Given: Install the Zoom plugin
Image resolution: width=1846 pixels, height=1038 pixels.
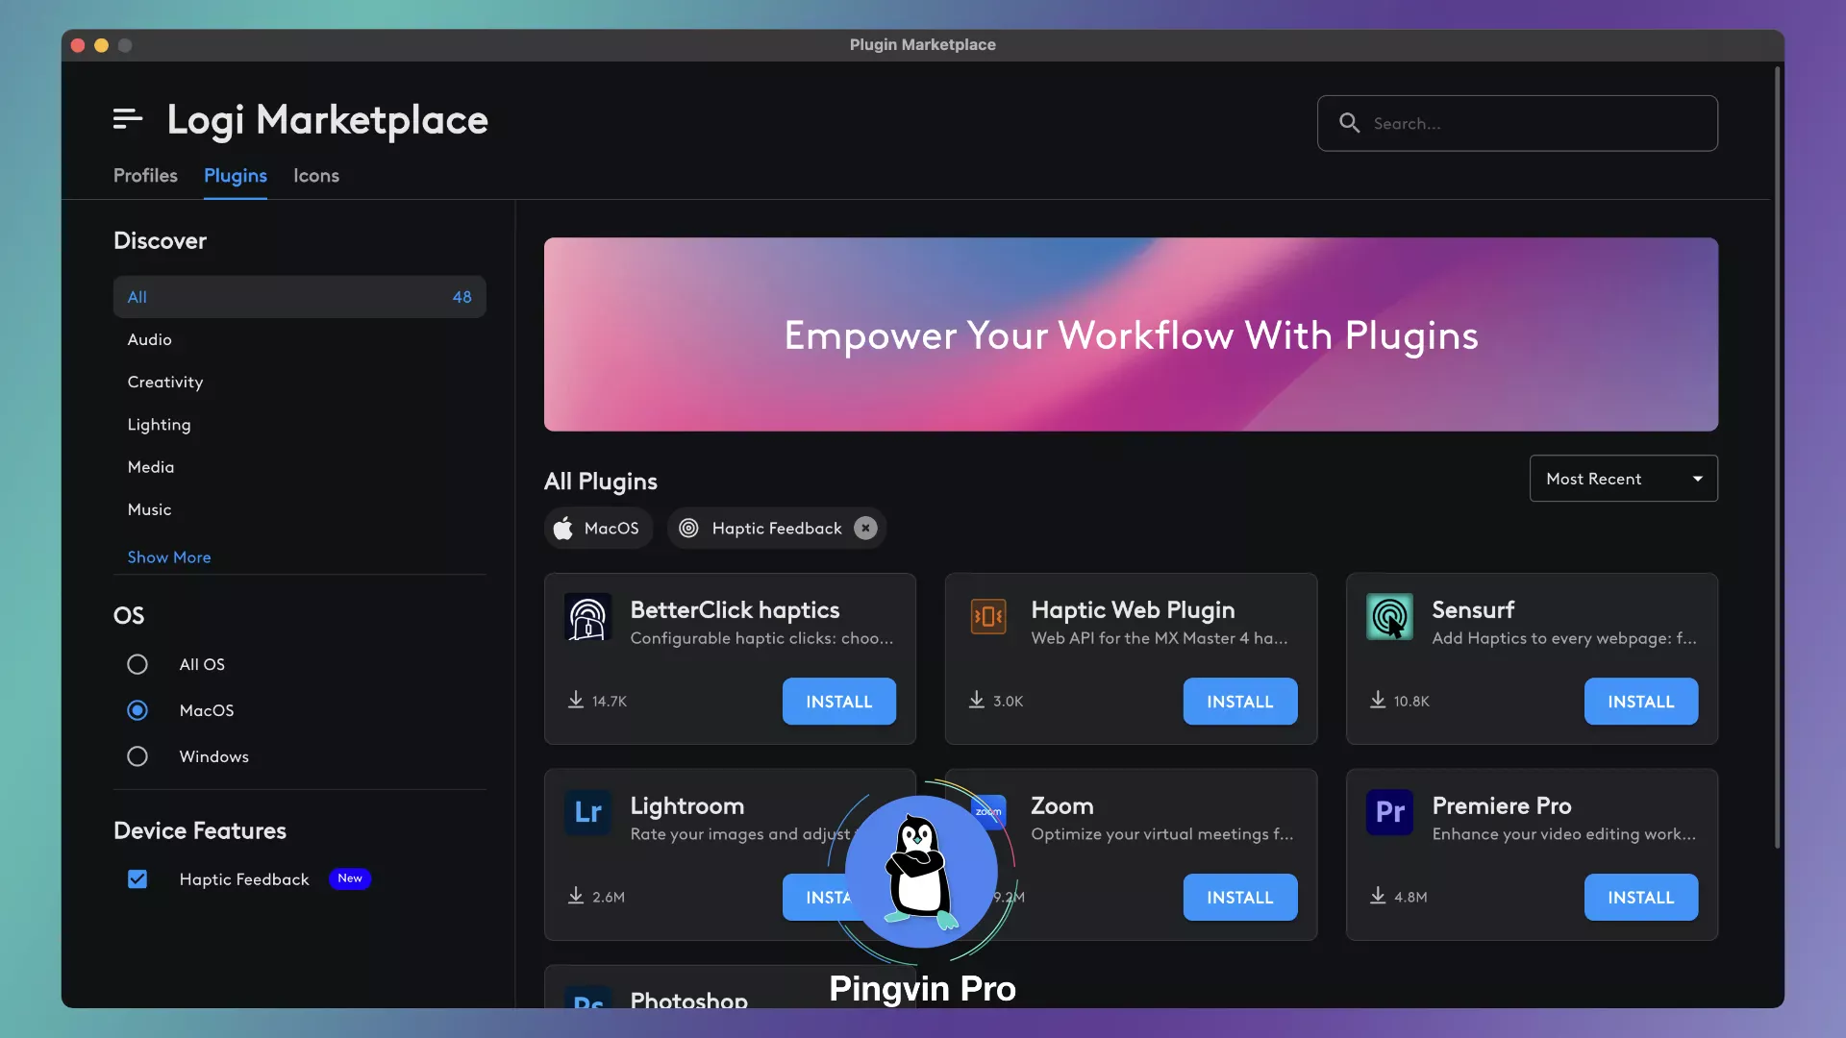Looking at the screenshot, I should (x=1239, y=897).
